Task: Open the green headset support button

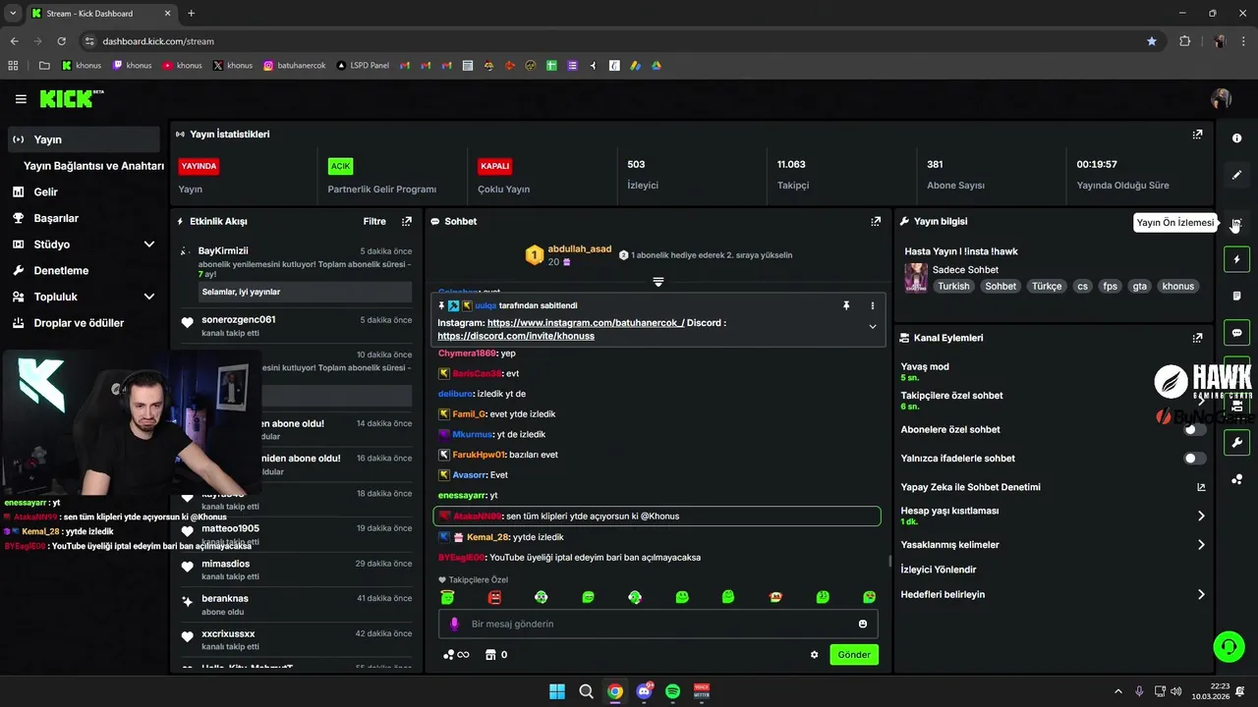Action: (1229, 646)
